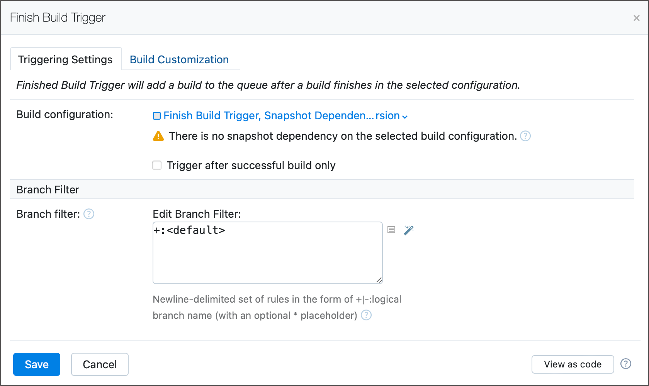Click the text area resize handle corner
649x386 pixels.
[x=379, y=280]
